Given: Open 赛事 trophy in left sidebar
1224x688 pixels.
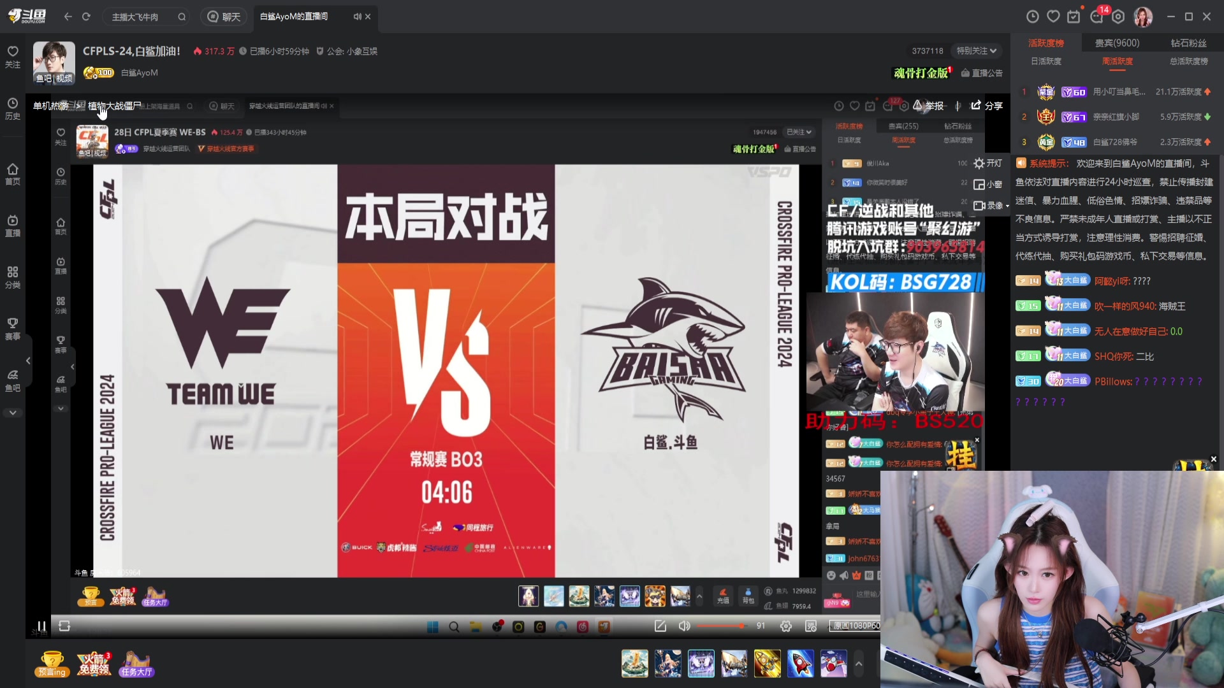Looking at the screenshot, I should (x=13, y=329).
